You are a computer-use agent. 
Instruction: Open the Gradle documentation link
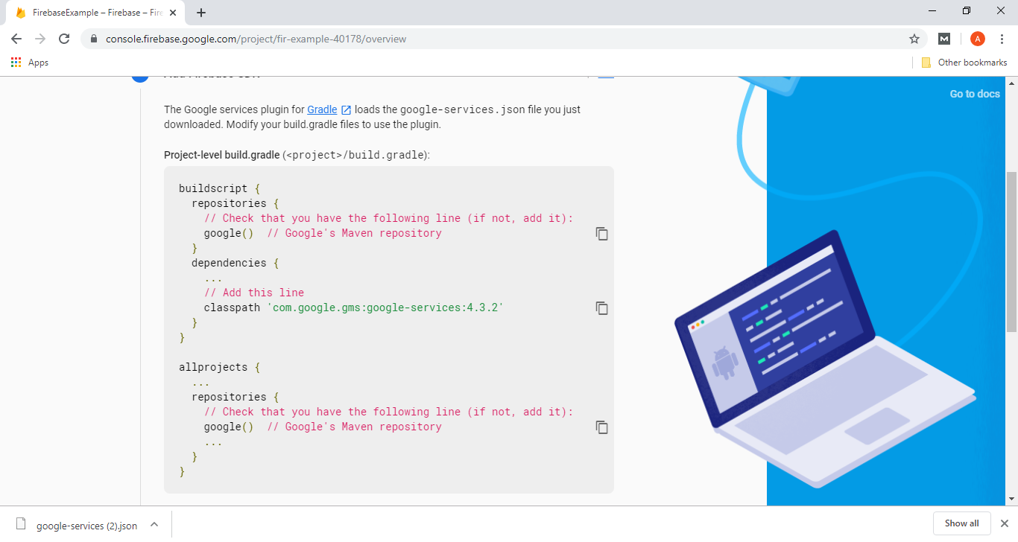(x=322, y=109)
